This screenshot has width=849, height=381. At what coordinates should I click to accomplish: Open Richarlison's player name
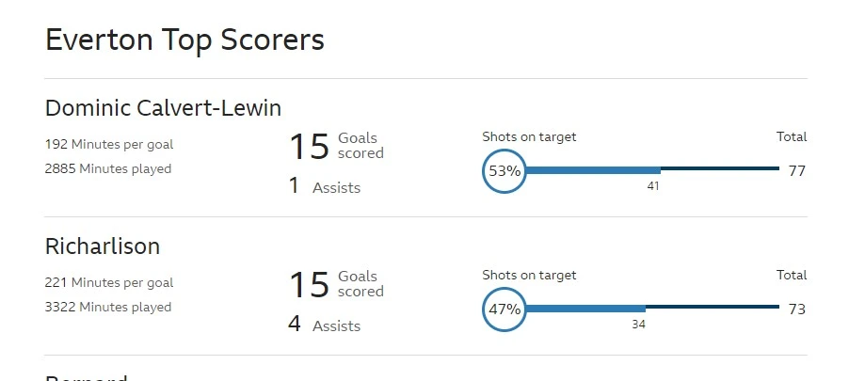coord(103,246)
